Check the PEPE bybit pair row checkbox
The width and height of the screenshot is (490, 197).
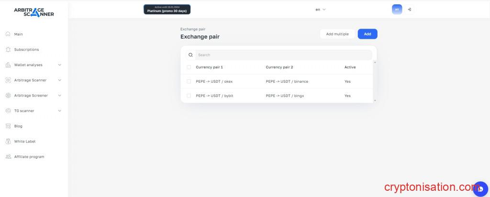(189, 96)
